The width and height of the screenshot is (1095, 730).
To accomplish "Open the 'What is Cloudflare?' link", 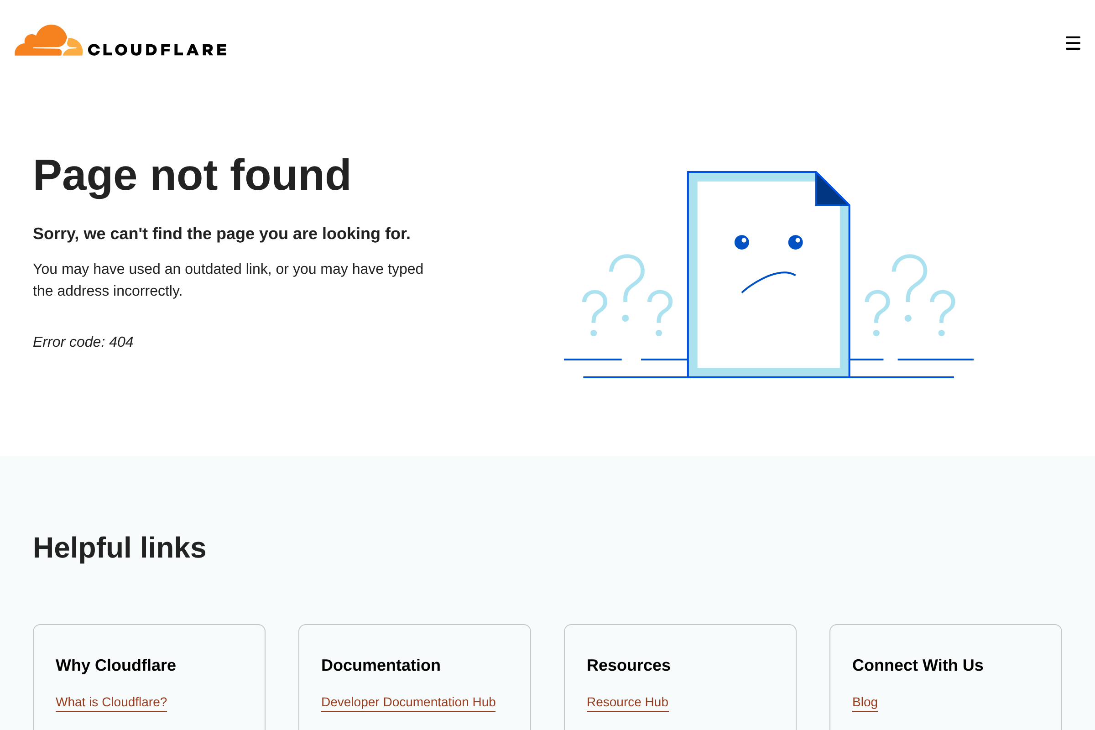I will point(111,702).
